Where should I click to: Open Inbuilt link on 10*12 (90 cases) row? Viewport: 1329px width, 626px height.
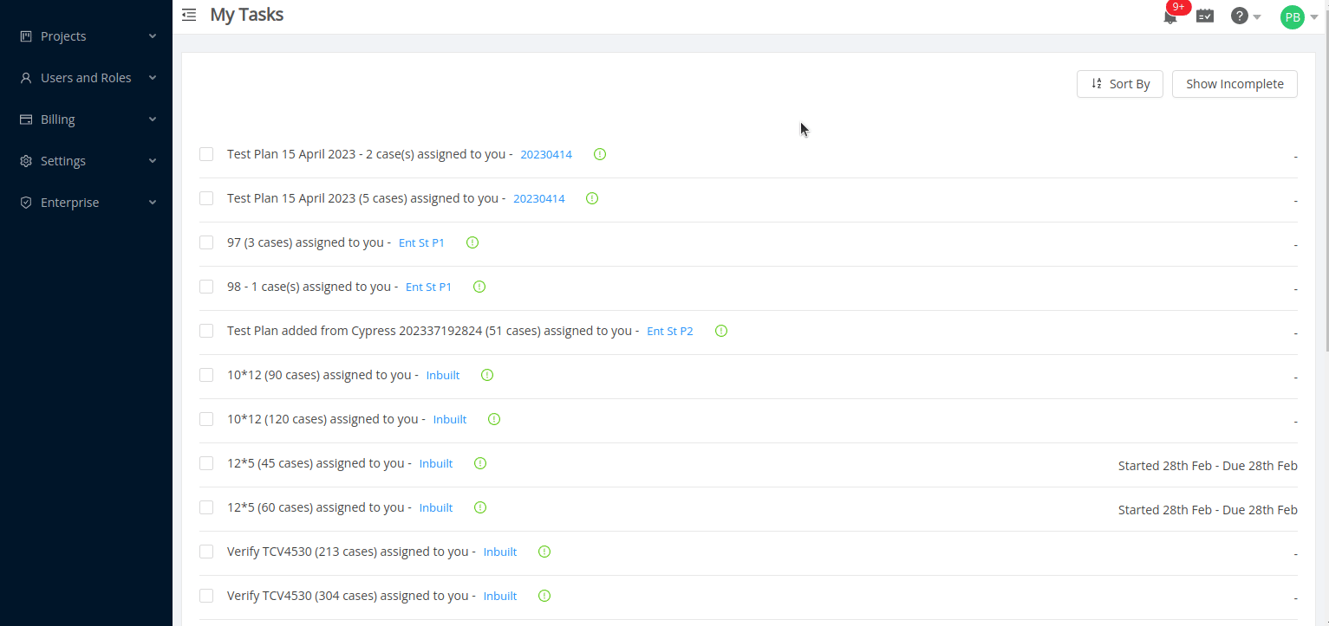click(443, 376)
